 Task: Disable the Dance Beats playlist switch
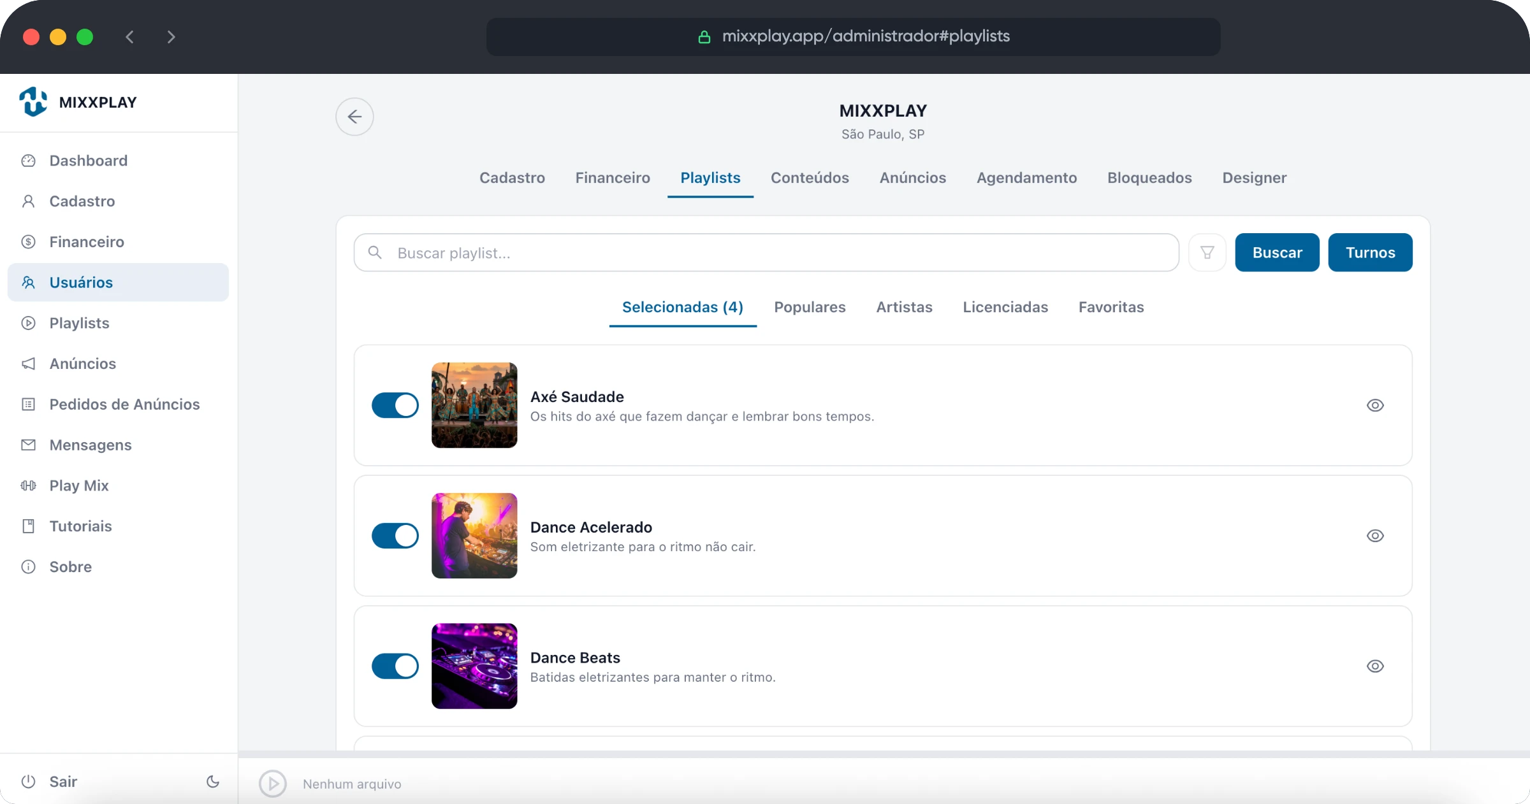[x=395, y=666]
